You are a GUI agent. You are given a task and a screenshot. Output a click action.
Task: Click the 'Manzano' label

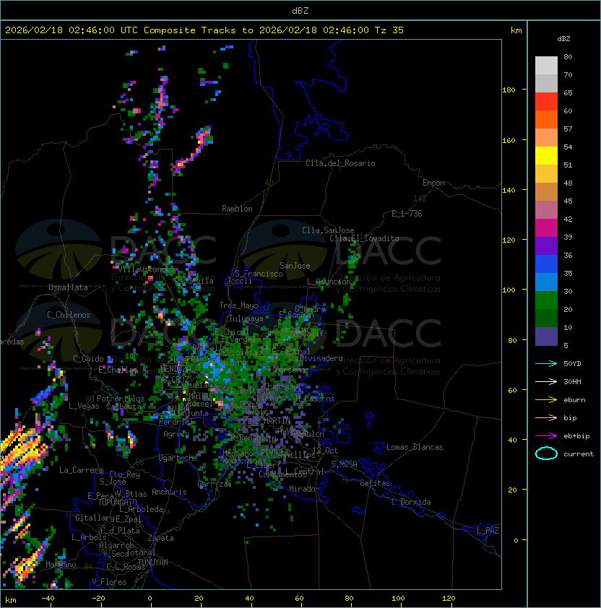tap(61, 565)
